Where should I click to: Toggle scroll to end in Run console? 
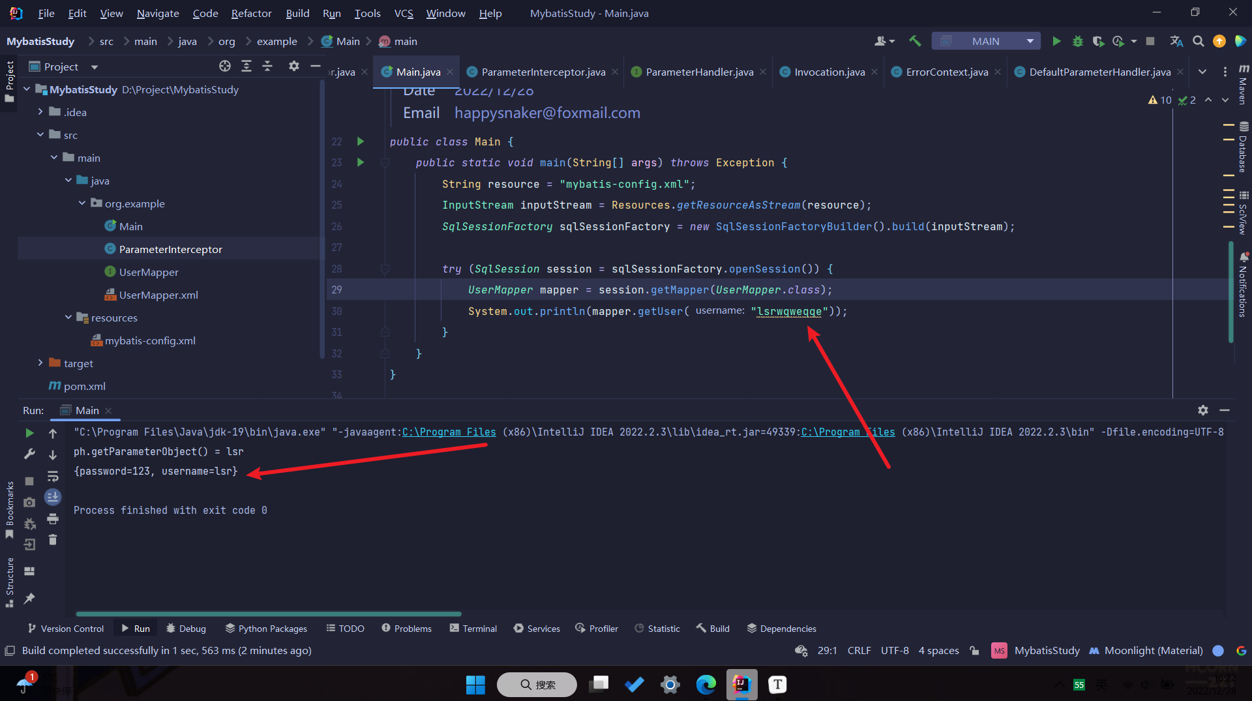pyautogui.click(x=53, y=497)
